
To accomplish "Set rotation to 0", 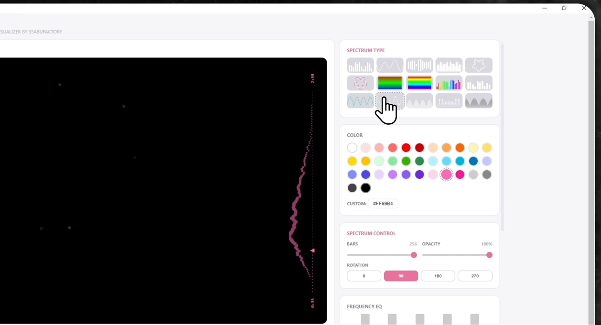I will 364,276.
